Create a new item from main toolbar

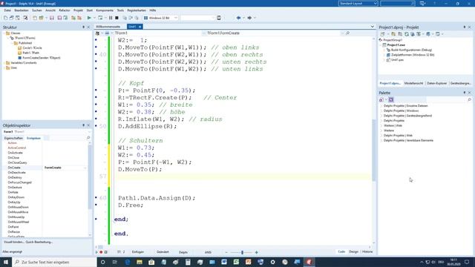click(5, 18)
